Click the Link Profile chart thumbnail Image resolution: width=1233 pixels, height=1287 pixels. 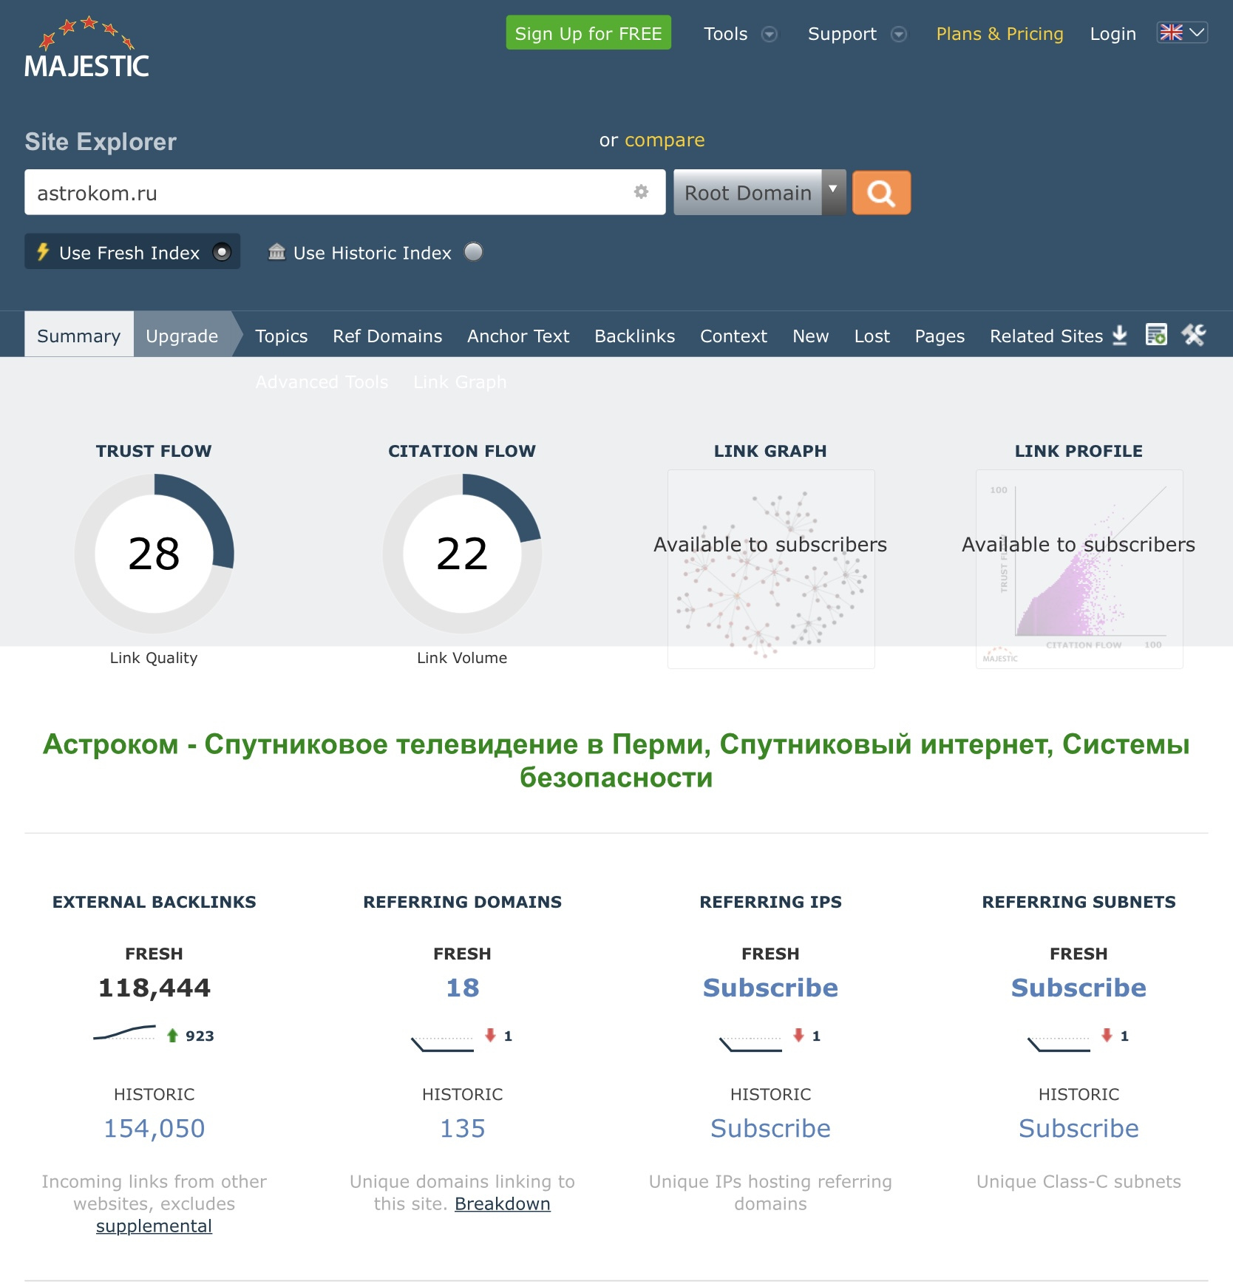point(1079,569)
